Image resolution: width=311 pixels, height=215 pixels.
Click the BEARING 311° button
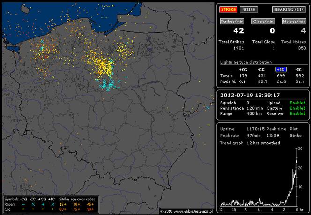pyautogui.click(x=289, y=9)
